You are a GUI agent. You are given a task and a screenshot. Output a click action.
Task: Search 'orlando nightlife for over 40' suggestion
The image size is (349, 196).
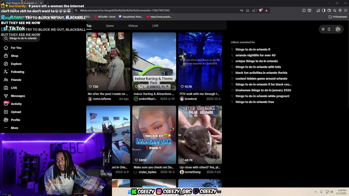(255, 55)
